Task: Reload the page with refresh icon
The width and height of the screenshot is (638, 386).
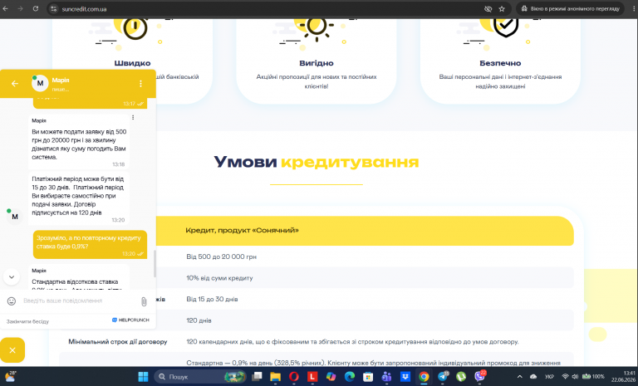Action: pos(36,8)
